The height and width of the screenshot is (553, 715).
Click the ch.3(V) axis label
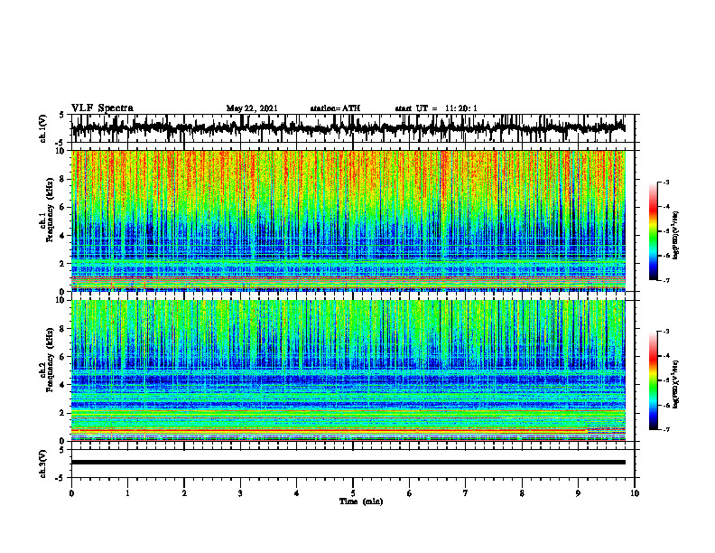(x=42, y=464)
